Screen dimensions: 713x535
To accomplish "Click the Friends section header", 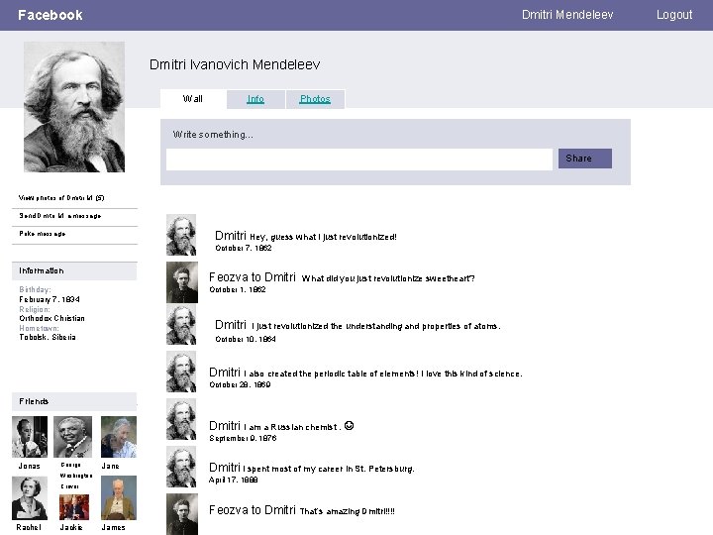I will pos(74,401).
